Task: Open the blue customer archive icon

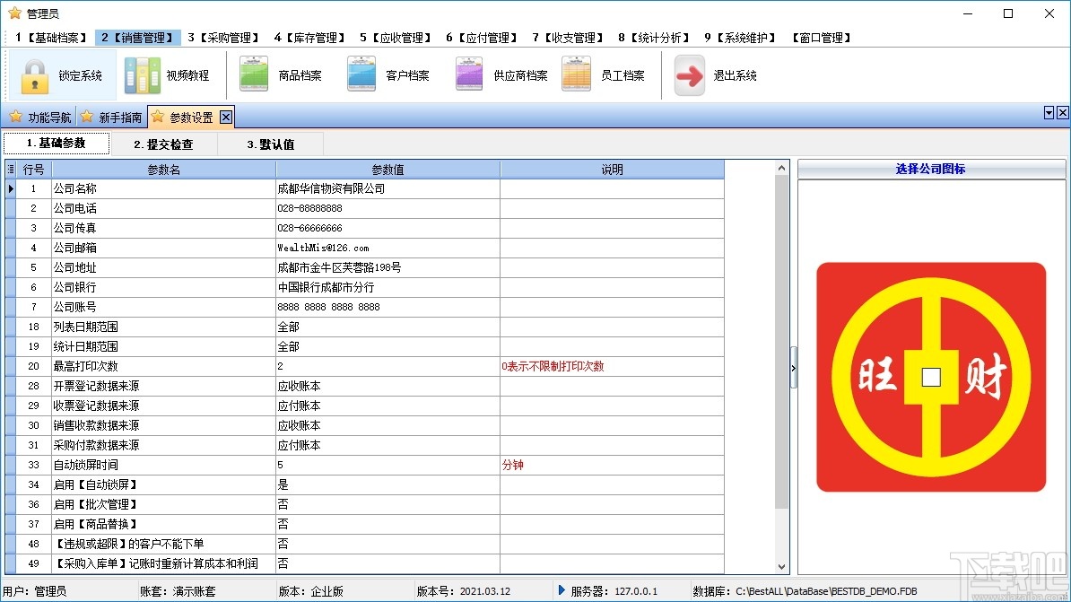Action: 361,74
